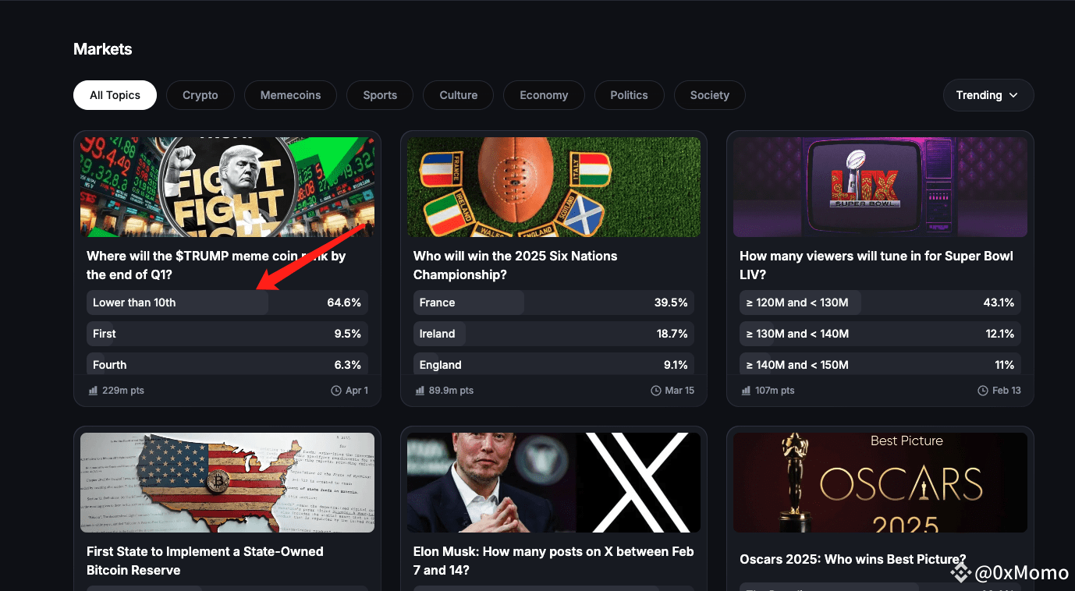The width and height of the screenshot is (1075, 591).
Task: Click the volume bars icon beside 107m pts
Action: pos(746,391)
